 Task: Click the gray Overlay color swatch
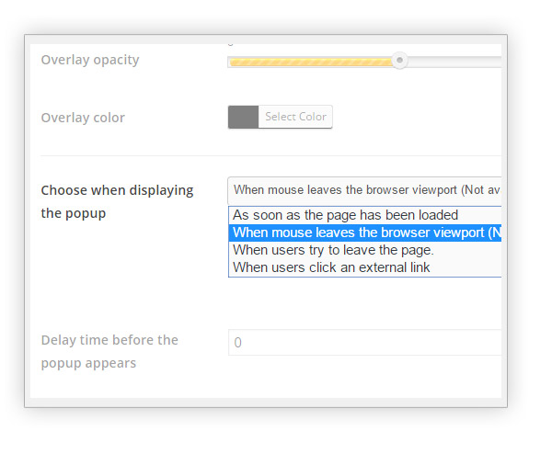coord(243,117)
